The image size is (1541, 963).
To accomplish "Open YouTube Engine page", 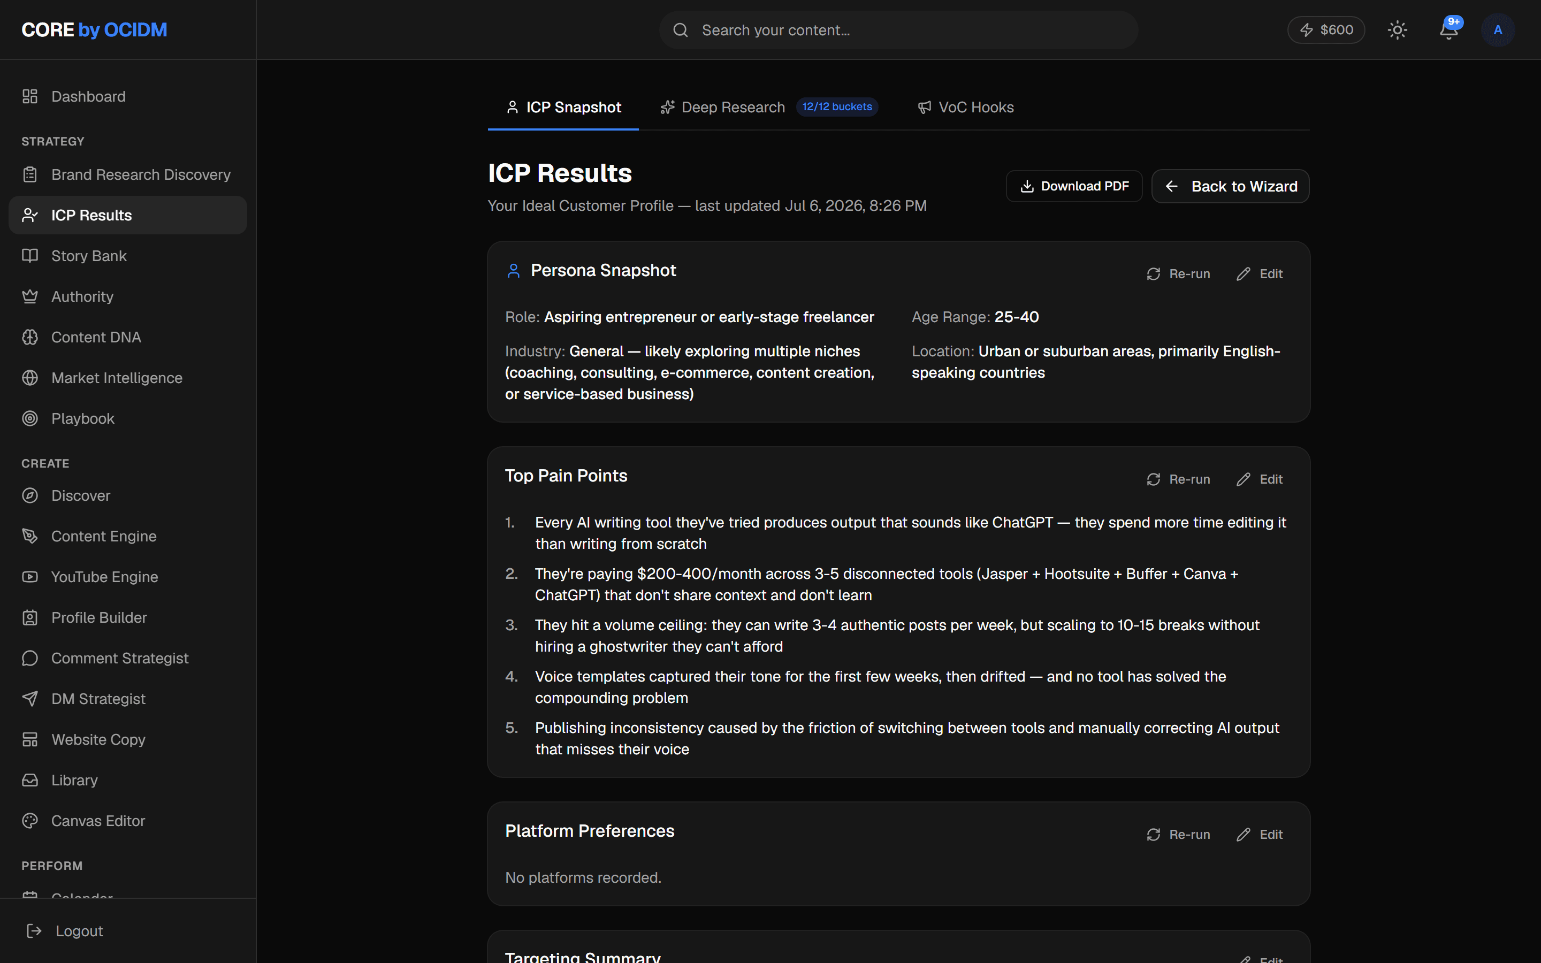I will (127, 577).
